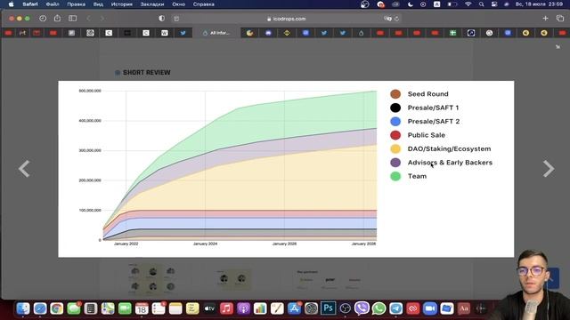
Task: Open OBS in the Dock
Action: click(x=345, y=308)
